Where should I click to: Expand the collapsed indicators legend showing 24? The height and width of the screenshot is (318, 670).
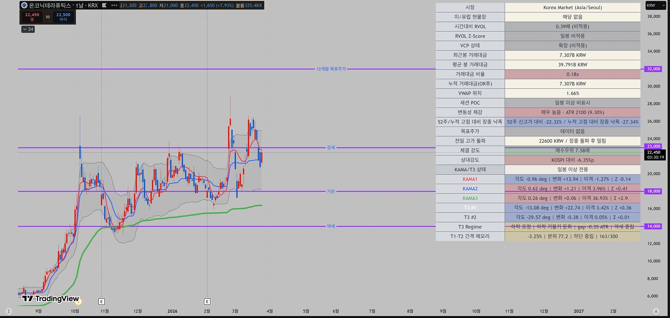tap(28, 29)
